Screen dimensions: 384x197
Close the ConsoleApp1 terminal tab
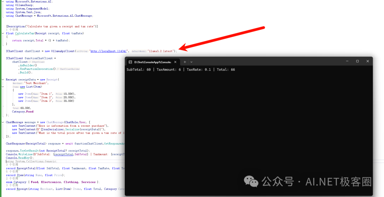[x=175, y=62]
